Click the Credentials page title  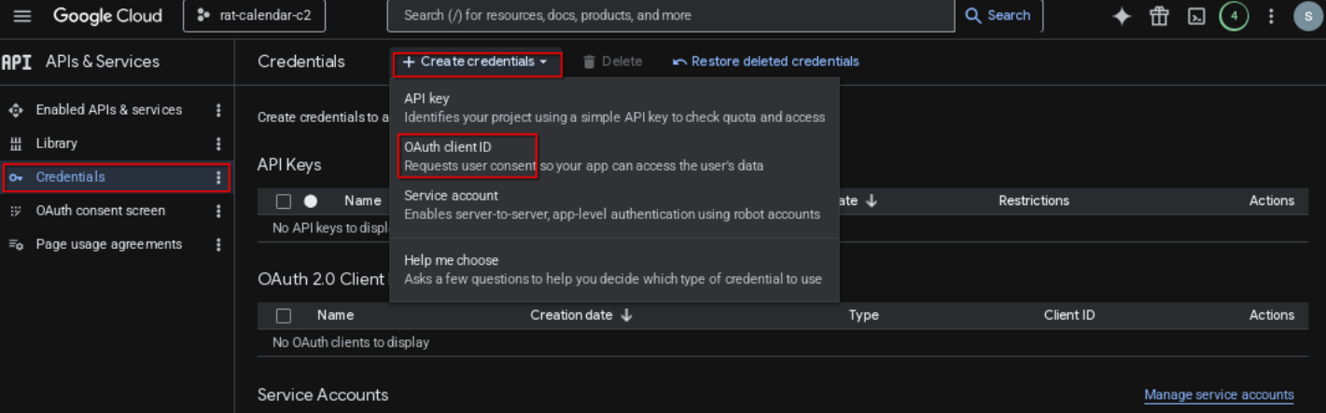pos(301,62)
